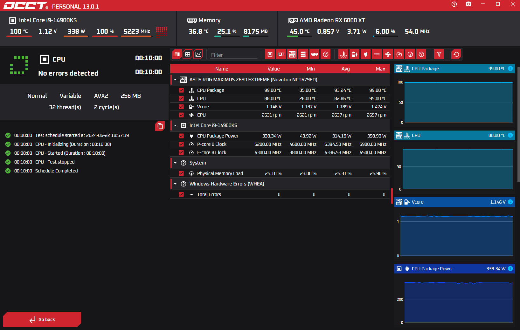The image size is (520, 330).
Task: Switch to the table view mode
Action: [x=188, y=54]
